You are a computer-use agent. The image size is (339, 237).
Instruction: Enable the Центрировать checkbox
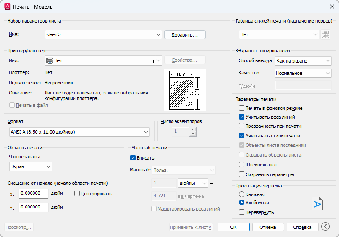[77, 194]
